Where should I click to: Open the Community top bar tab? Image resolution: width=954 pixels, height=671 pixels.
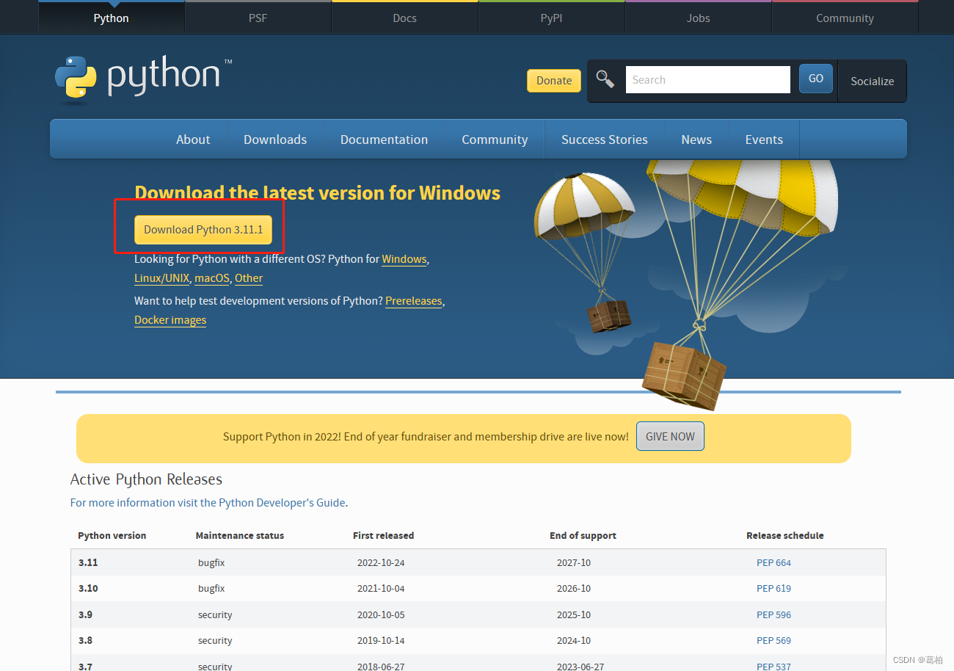coord(845,18)
